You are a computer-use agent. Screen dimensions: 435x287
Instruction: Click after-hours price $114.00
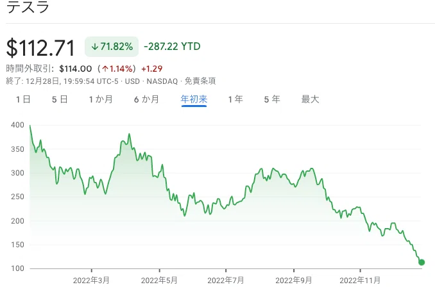pyautogui.click(x=76, y=69)
